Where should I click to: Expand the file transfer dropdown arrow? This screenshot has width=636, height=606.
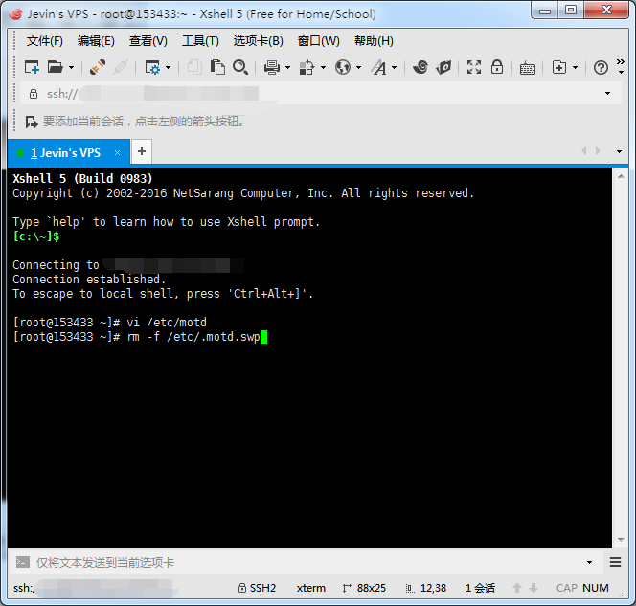324,67
